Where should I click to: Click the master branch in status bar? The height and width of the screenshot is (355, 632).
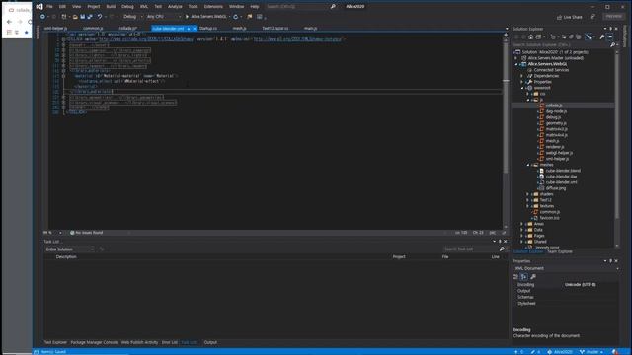tap(592, 352)
